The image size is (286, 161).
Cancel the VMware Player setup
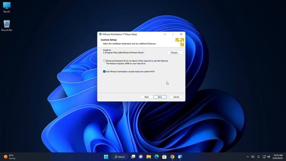point(176,97)
